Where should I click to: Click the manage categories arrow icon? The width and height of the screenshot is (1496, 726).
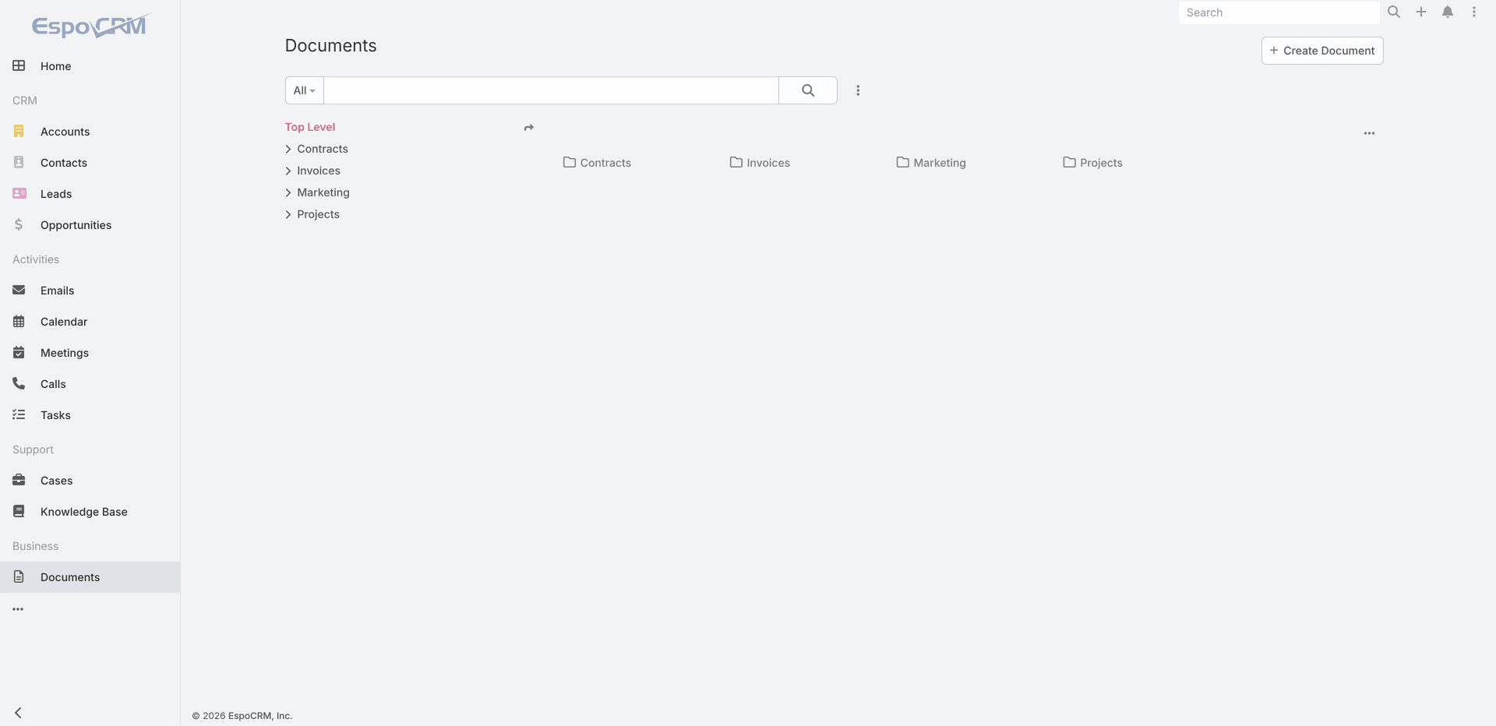(529, 128)
